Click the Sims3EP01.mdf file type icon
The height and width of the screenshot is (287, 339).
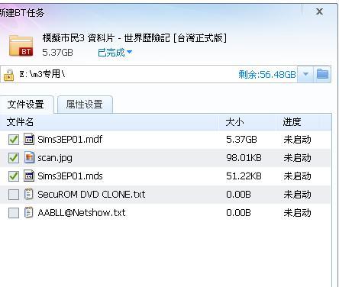click(x=29, y=139)
